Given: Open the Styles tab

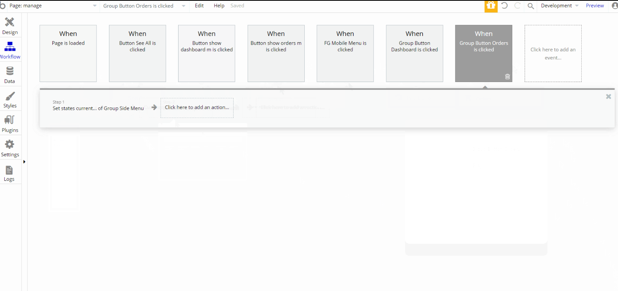Looking at the screenshot, I should pos(10,100).
